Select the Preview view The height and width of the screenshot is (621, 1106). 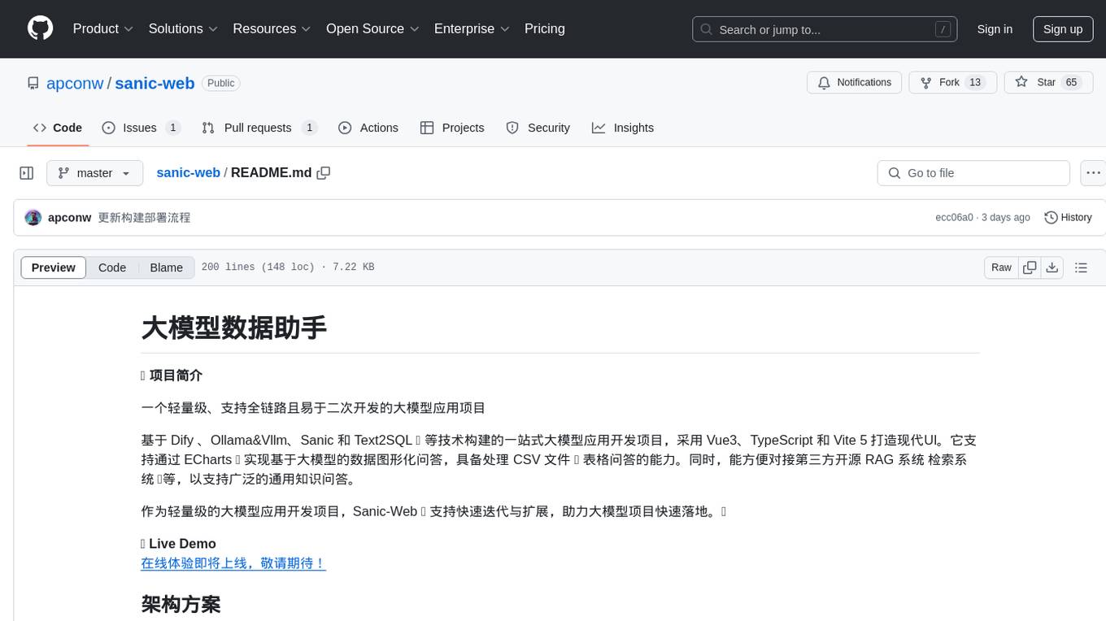pos(54,267)
